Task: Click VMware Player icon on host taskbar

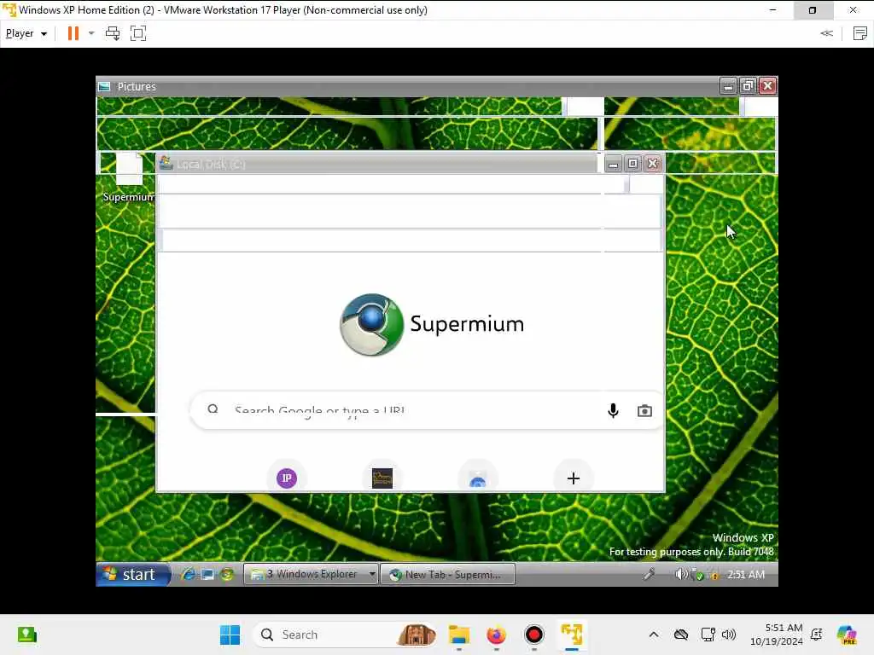Action: (572, 635)
